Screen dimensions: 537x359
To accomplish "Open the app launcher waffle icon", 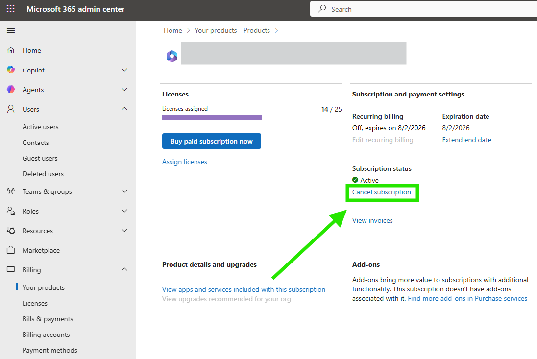I will point(11,9).
